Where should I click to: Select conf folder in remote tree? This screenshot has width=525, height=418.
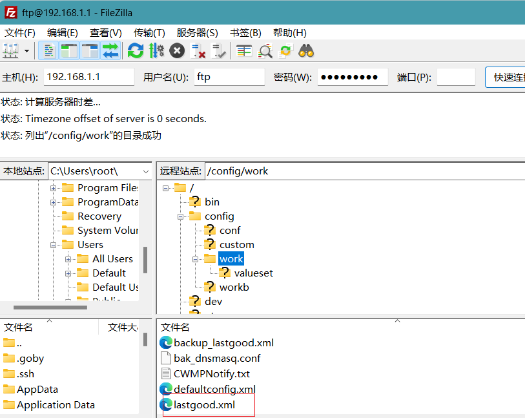(x=230, y=231)
